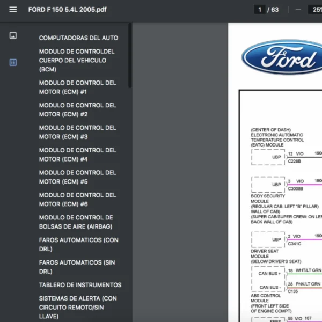Click the 28 PNK/LT GRN wire label

[x=304, y=284]
